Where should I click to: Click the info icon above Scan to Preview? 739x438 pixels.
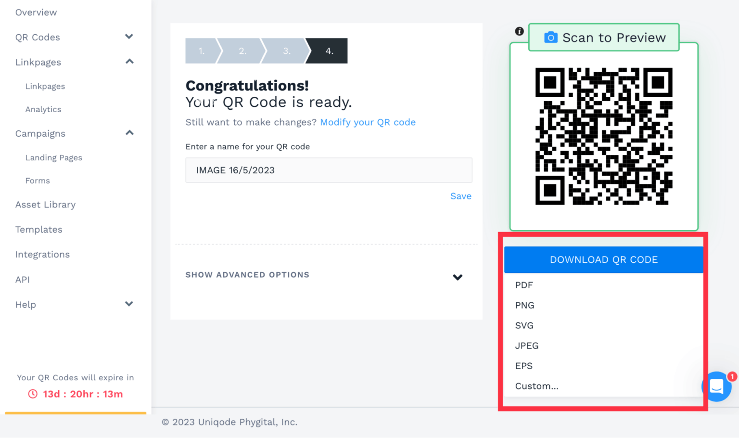pos(519,31)
